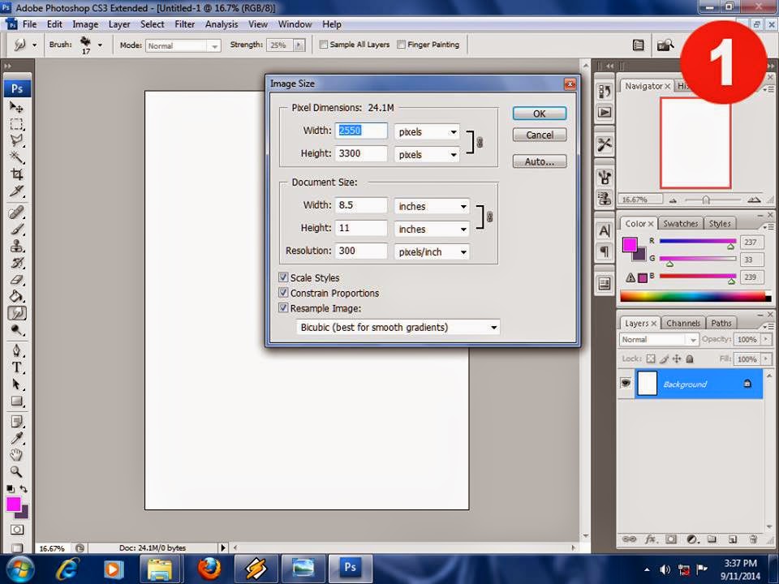Toggle Resample Image checkbox
Screen dimensions: 779x584
[x=283, y=308]
